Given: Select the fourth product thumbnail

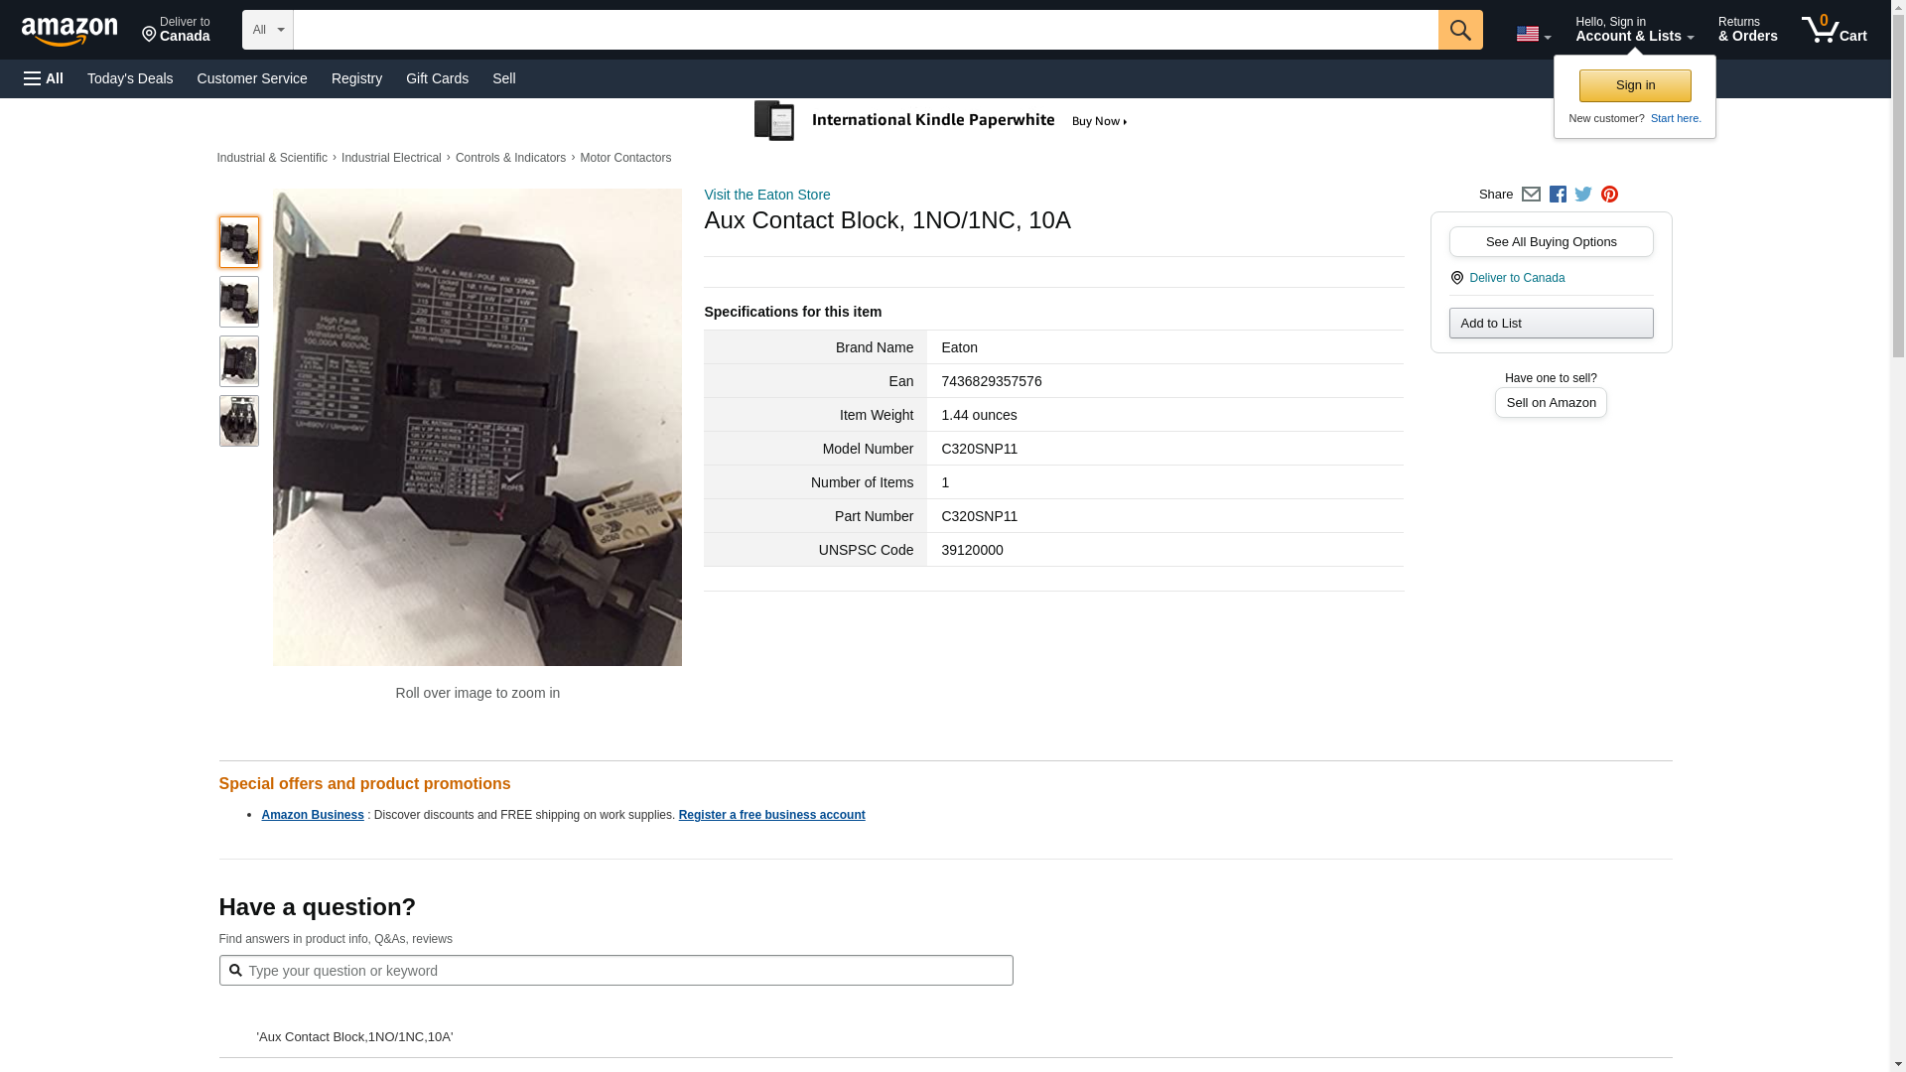Looking at the screenshot, I should pyautogui.click(x=238, y=421).
